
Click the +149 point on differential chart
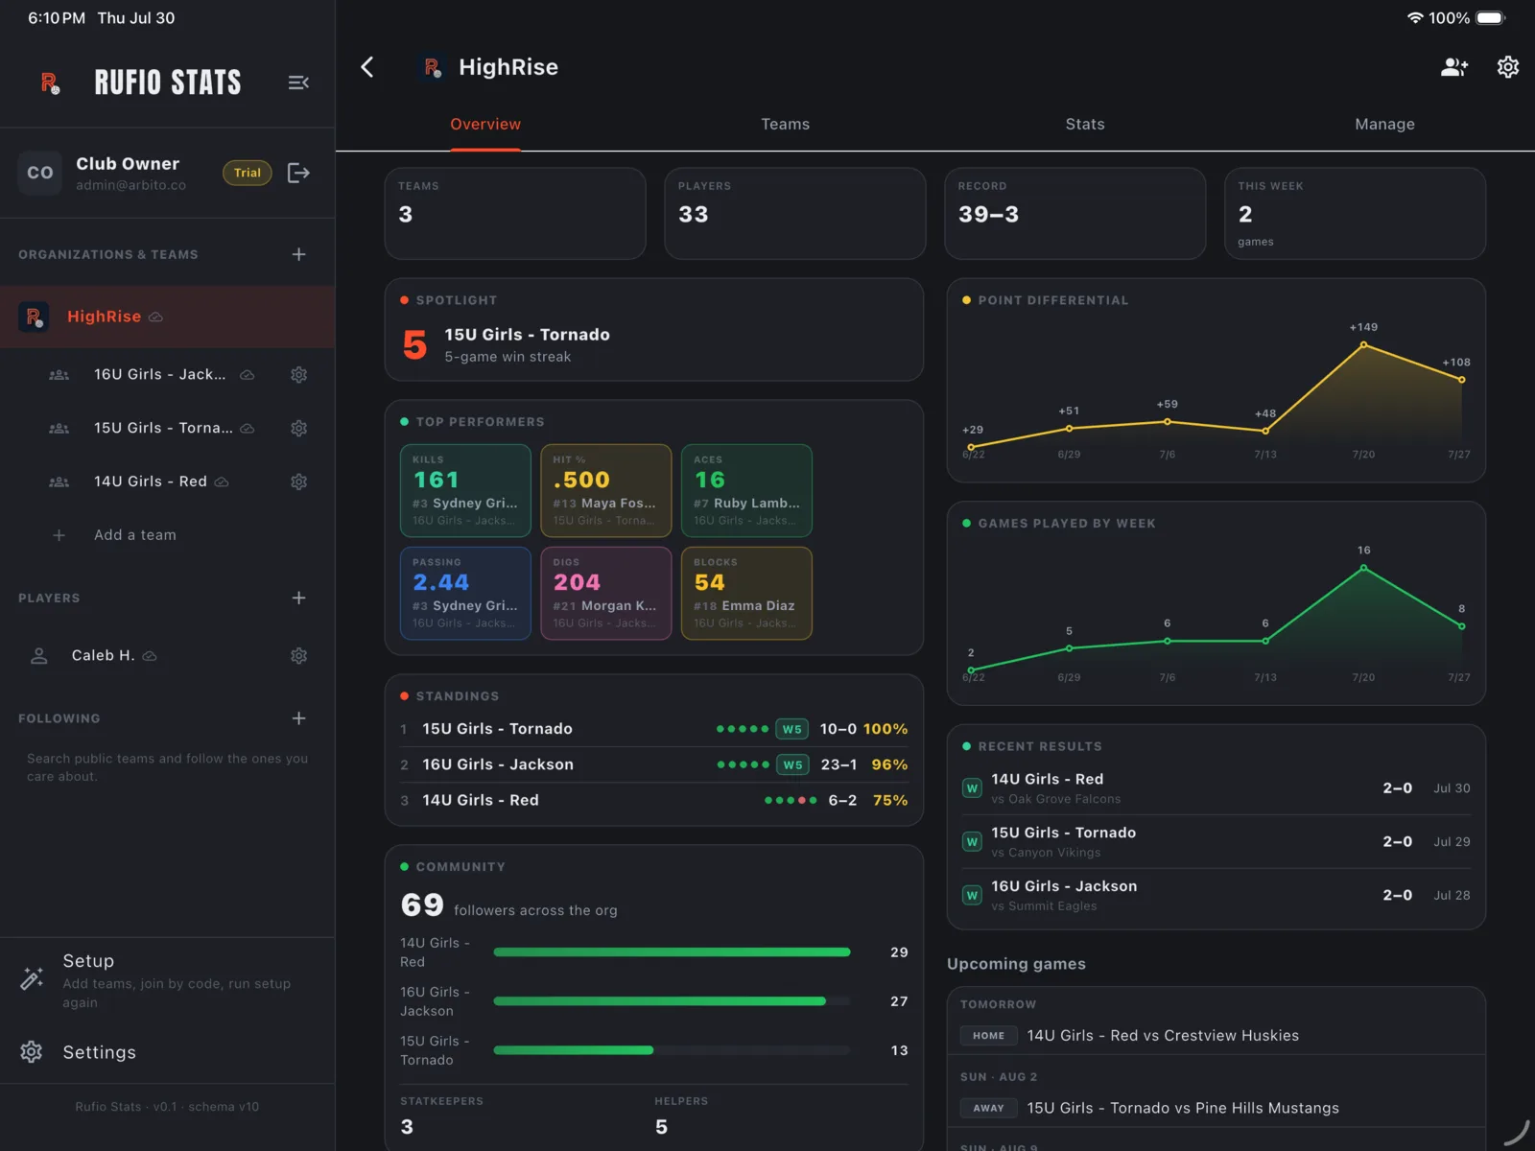(1363, 345)
